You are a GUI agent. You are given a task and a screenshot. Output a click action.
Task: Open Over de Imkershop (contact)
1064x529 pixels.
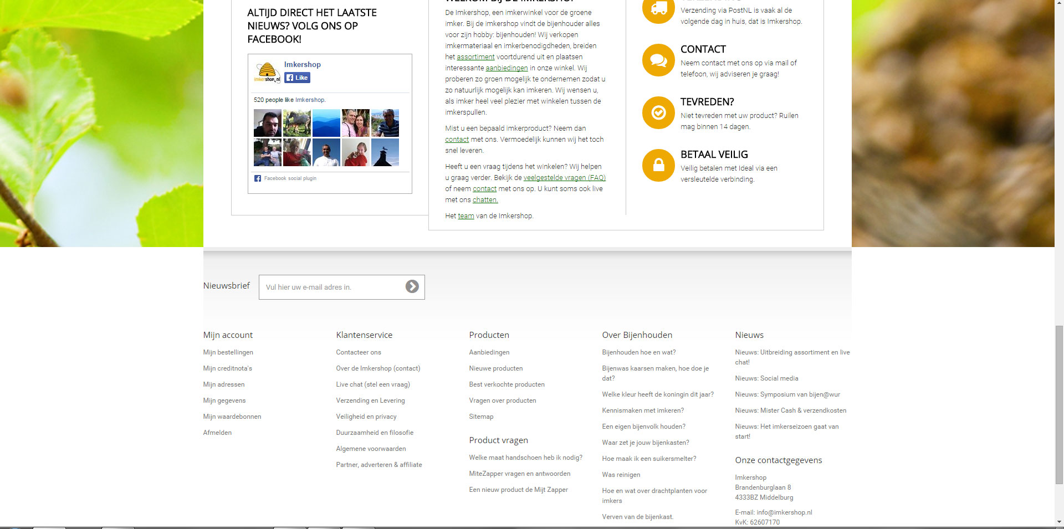click(378, 368)
